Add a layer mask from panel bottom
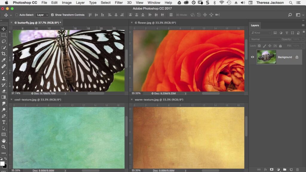Viewport: 306px width, 172px height. tap(272, 170)
